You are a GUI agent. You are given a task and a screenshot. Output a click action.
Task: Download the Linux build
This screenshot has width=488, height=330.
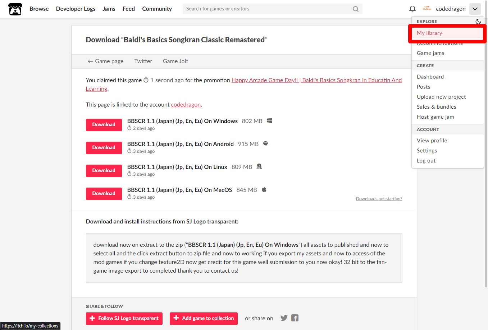(104, 171)
